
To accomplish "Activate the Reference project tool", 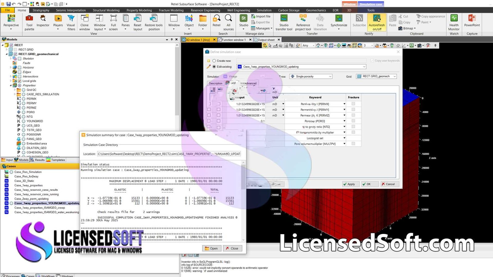I will (x=303, y=22).
